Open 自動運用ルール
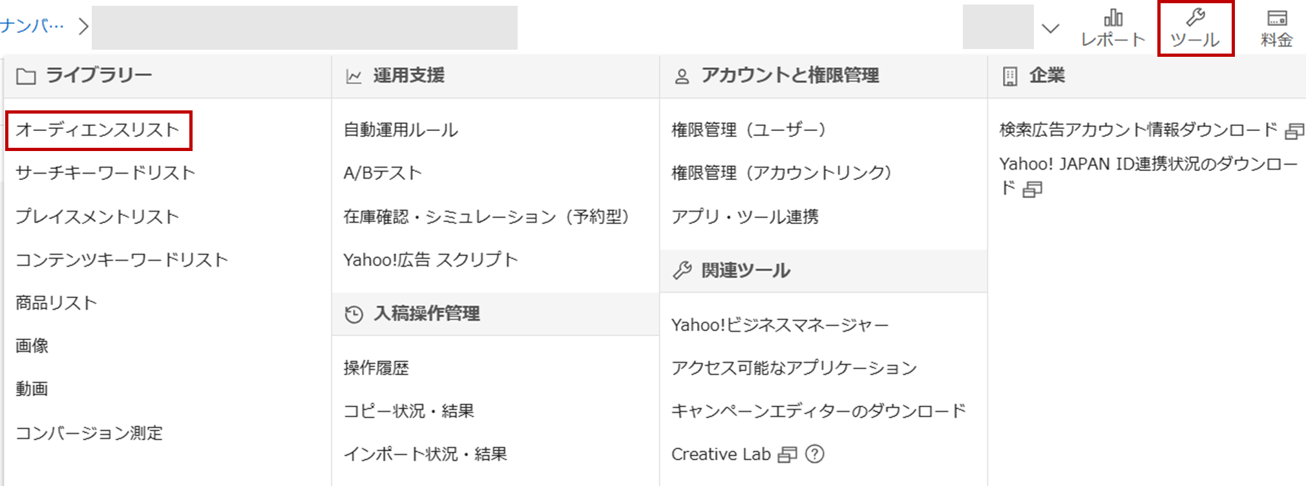This screenshot has height=486, width=1306. coord(401,130)
